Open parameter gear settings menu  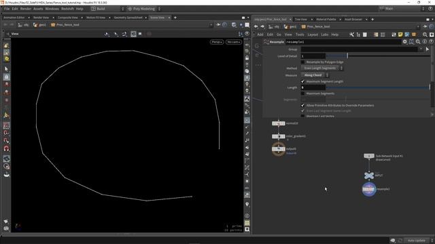(405, 42)
